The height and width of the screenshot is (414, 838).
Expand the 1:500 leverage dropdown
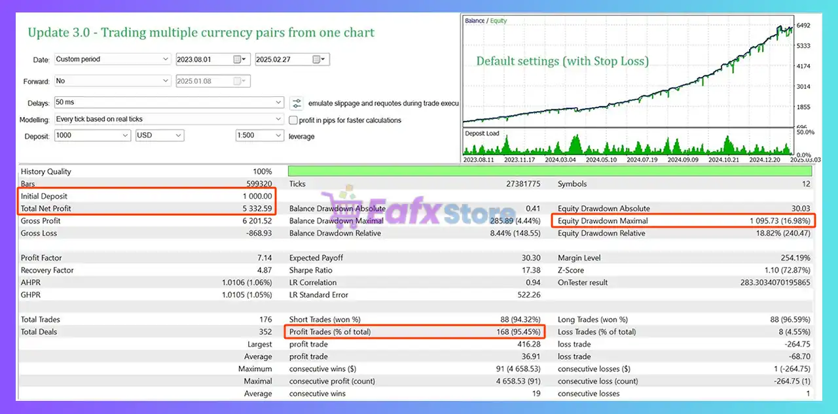tap(259, 135)
